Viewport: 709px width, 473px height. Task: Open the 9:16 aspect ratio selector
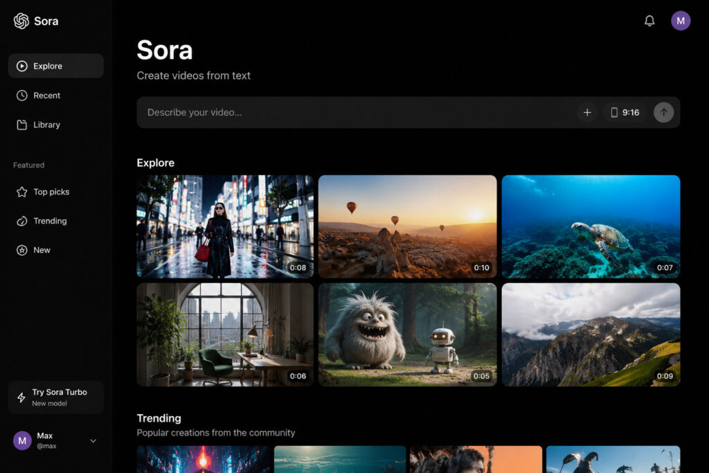pyautogui.click(x=625, y=113)
